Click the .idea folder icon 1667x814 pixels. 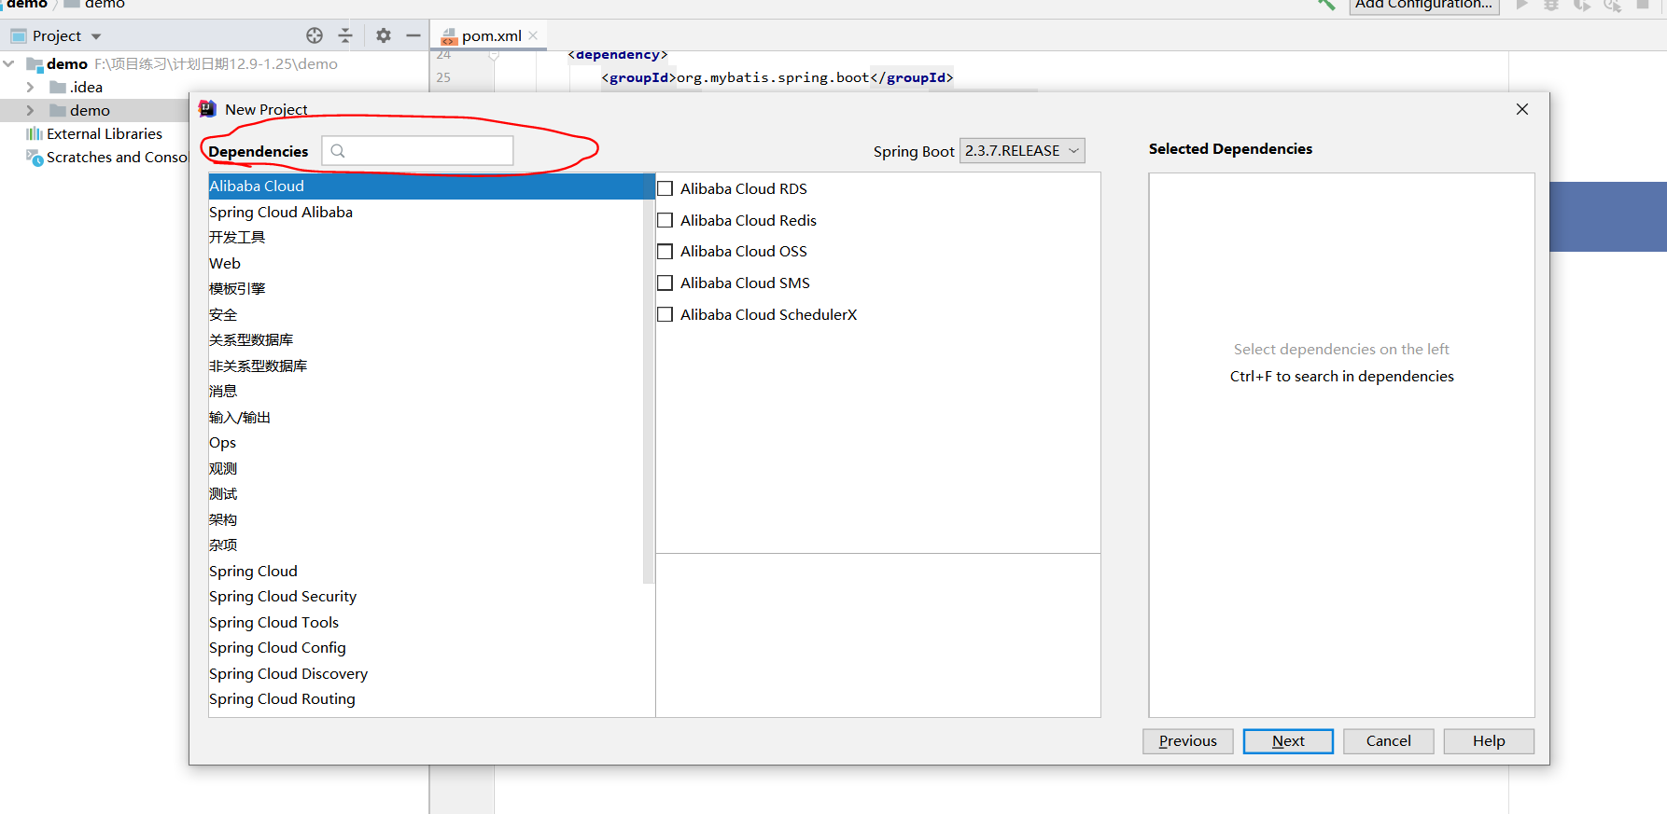(58, 87)
